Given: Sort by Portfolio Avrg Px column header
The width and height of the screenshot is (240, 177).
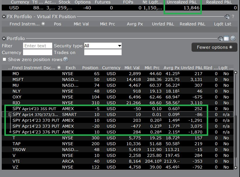Looking at the screenshot, I should tap(171, 68).
